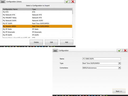
Task: Click the Network DGPS type cell
Action: 37,21
